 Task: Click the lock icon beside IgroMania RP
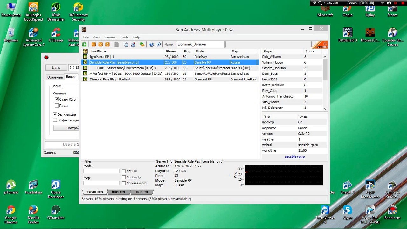point(85,57)
